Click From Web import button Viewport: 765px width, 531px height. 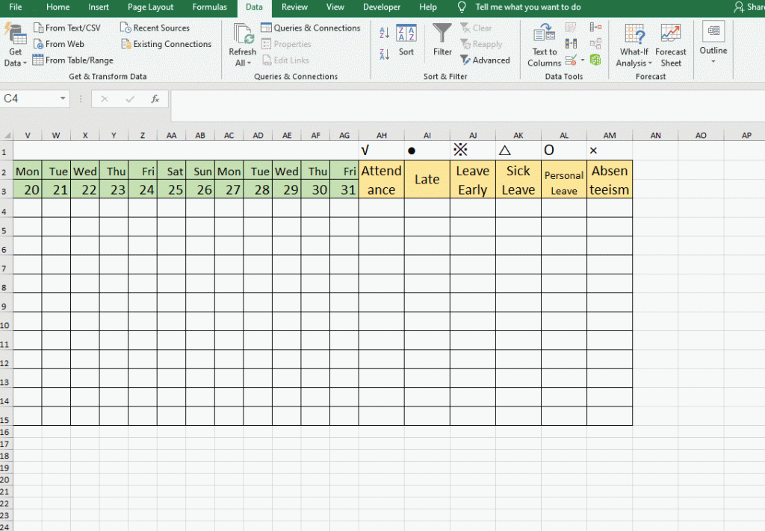pos(58,44)
